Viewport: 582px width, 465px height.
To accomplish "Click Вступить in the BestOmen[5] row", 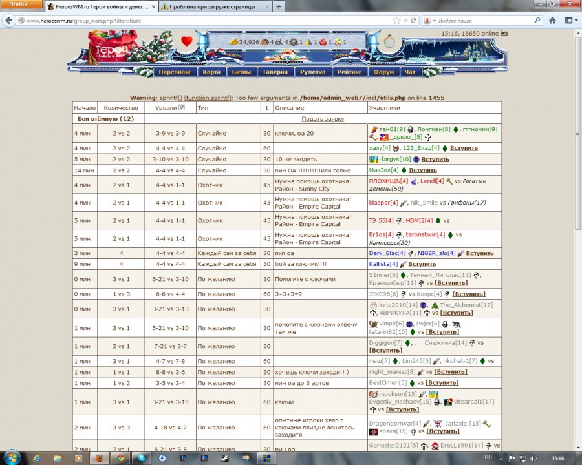I will click(x=442, y=383).
